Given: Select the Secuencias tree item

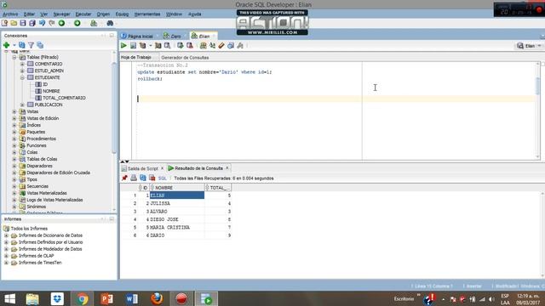Looking at the screenshot, I should (x=37, y=186).
